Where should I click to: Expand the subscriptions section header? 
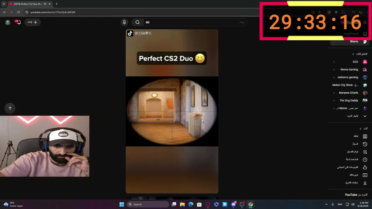tap(360, 54)
